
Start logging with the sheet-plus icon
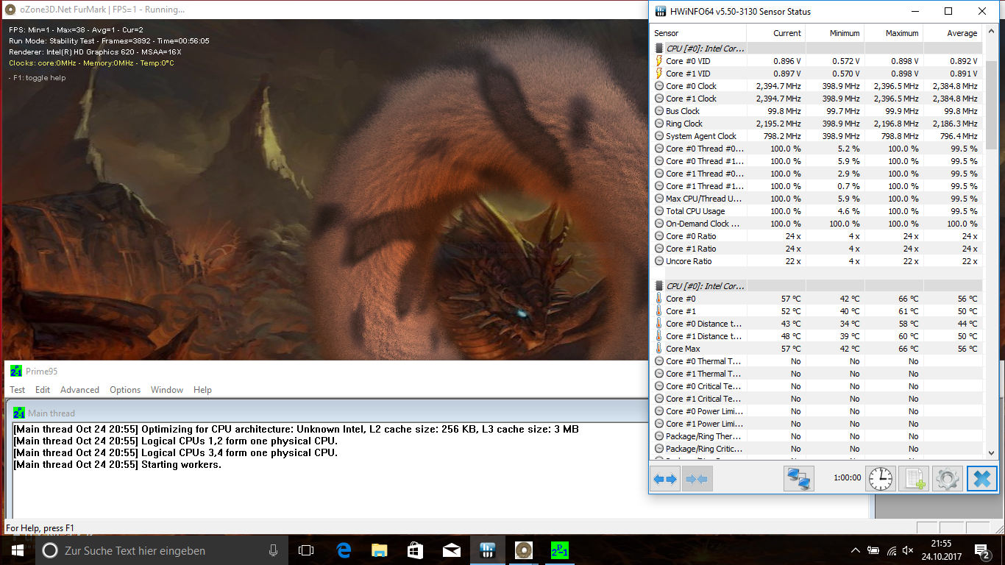(x=914, y=479)
